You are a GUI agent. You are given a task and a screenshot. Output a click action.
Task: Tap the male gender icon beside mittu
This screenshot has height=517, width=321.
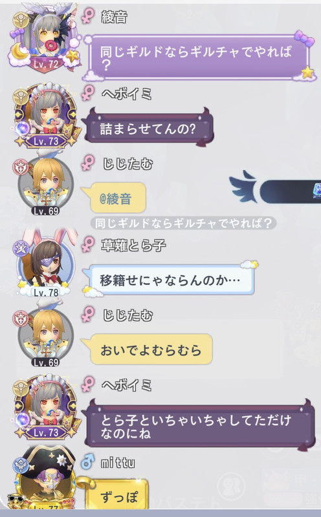pos(87,462)
